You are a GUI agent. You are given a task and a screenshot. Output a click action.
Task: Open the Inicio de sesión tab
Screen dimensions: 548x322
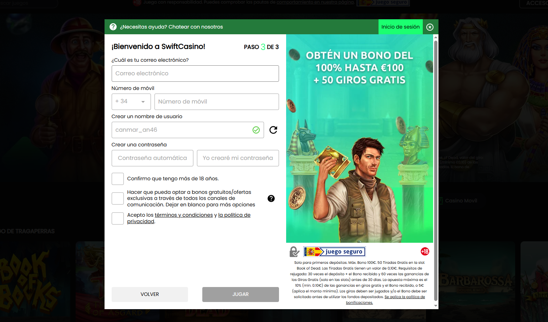pyautogui.click(x=401, y=27)
